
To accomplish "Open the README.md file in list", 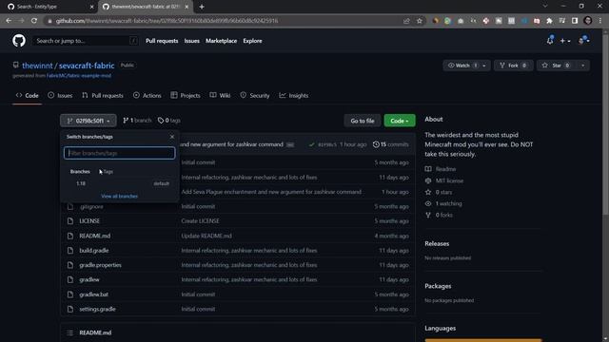I will (x=95, y=236).
